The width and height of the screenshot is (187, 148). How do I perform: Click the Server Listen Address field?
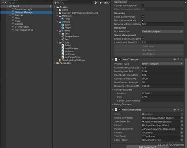point(163,100)
